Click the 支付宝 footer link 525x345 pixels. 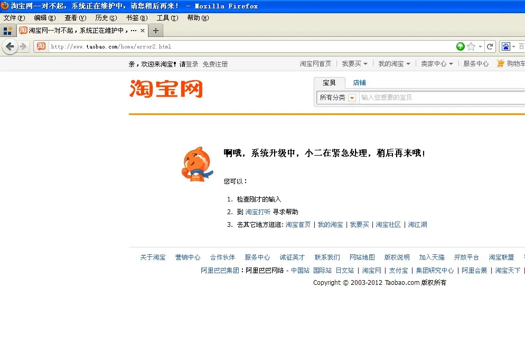[398, 271]
